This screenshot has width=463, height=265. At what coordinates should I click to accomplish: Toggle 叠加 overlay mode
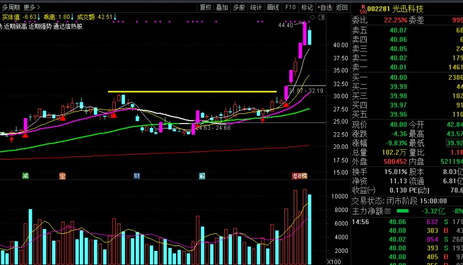point(222,7)
